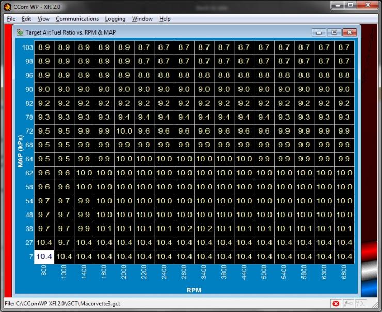The image size is (382, 312).
Task: Minimize the Target Air:Fuel Ratio child window
Action: point(319,32)
